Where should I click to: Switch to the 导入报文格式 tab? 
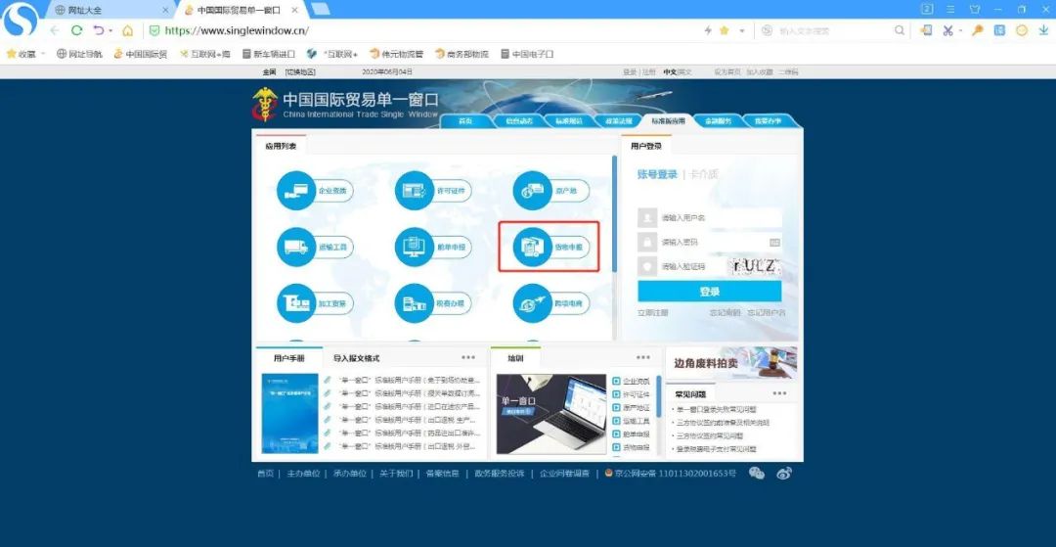[356, 358]
